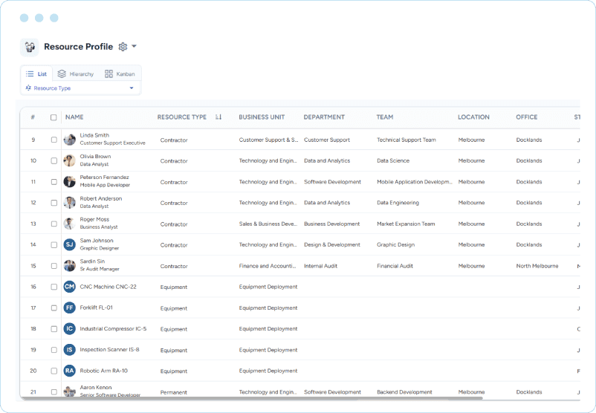Open Peterson Fernandez's resource name link
This screenshot has height=413, width=596.
(104, 178)
